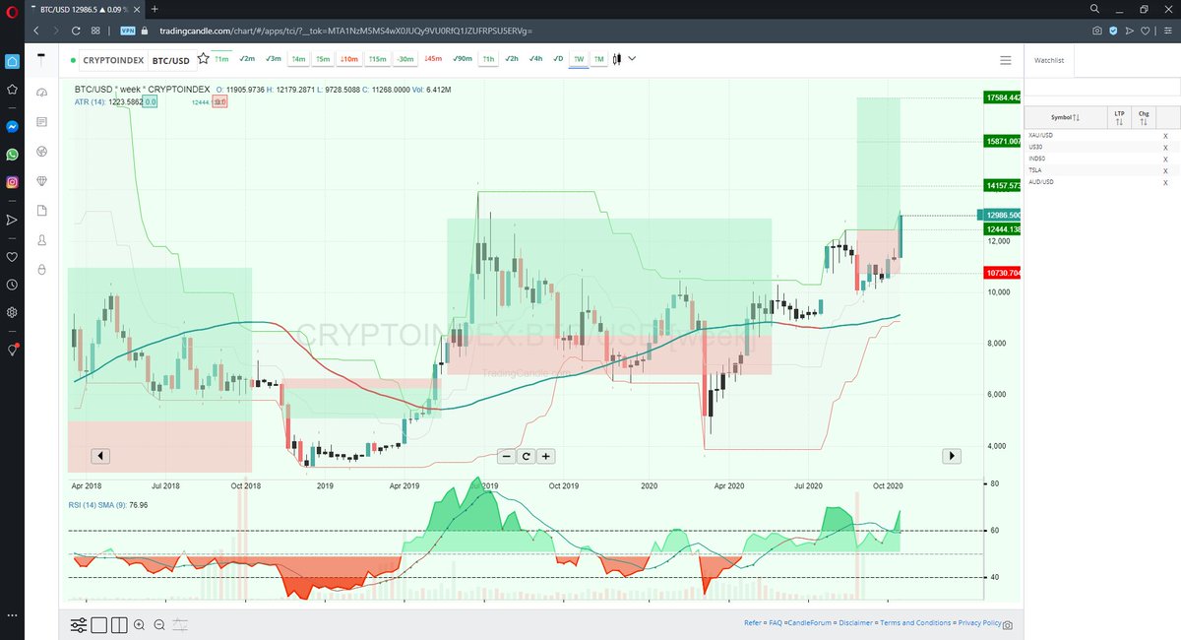1181x640 pixels.
Task: Add BTC/USD to favorites with star icon
Action: pos(203,59)
